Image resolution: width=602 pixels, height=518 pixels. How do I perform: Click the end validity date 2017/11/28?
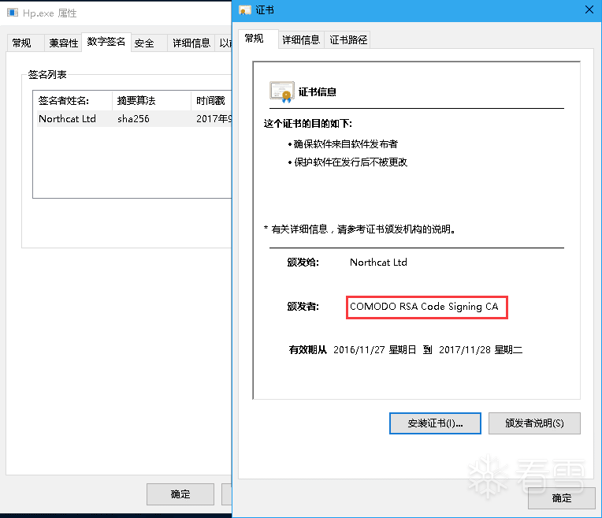click(465, 350)
